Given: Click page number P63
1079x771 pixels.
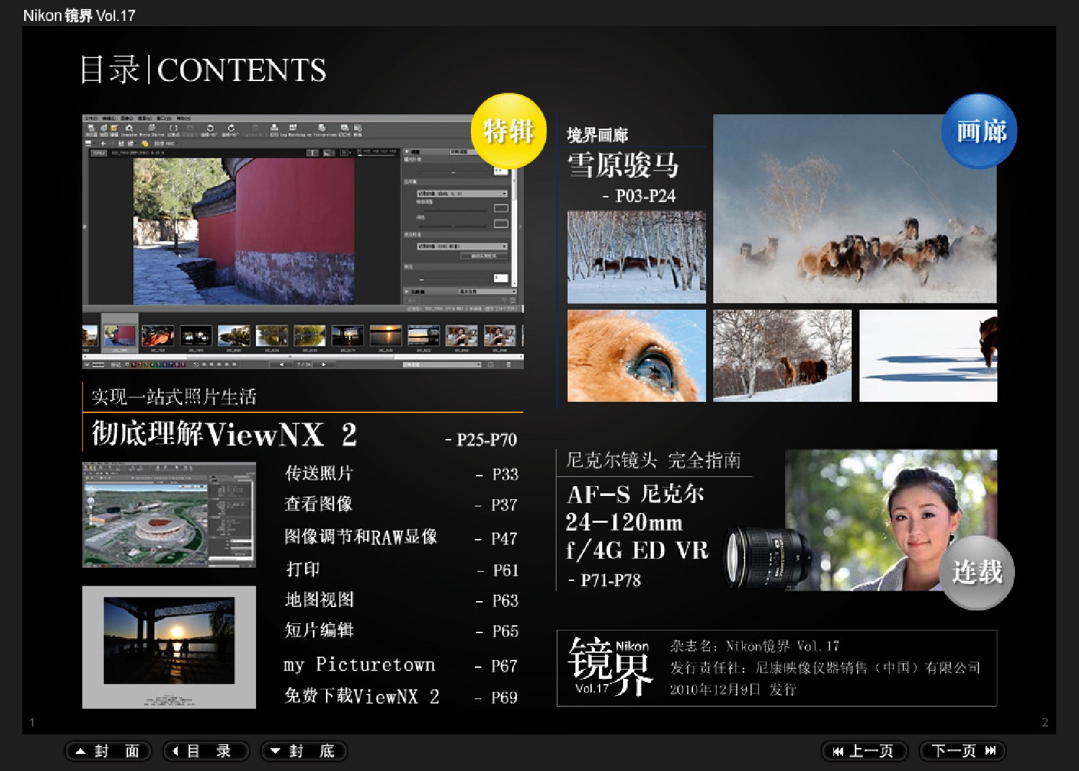Looking at the screenshot, I should coord(505,600).
